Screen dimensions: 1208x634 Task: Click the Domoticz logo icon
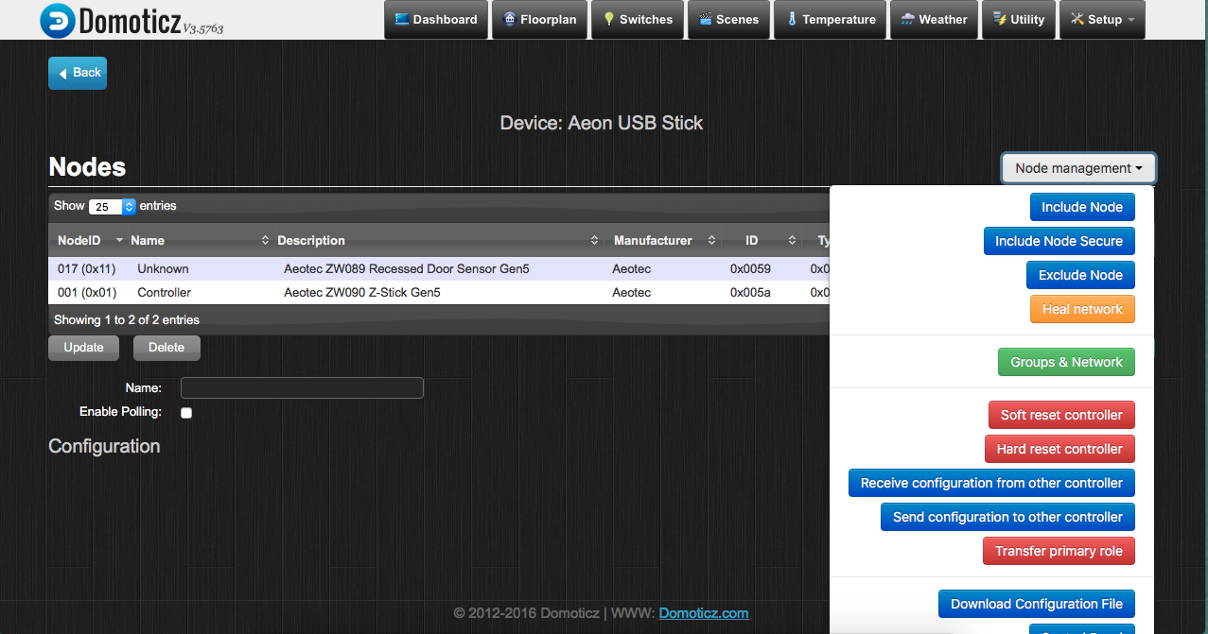[x=58, y=20]
